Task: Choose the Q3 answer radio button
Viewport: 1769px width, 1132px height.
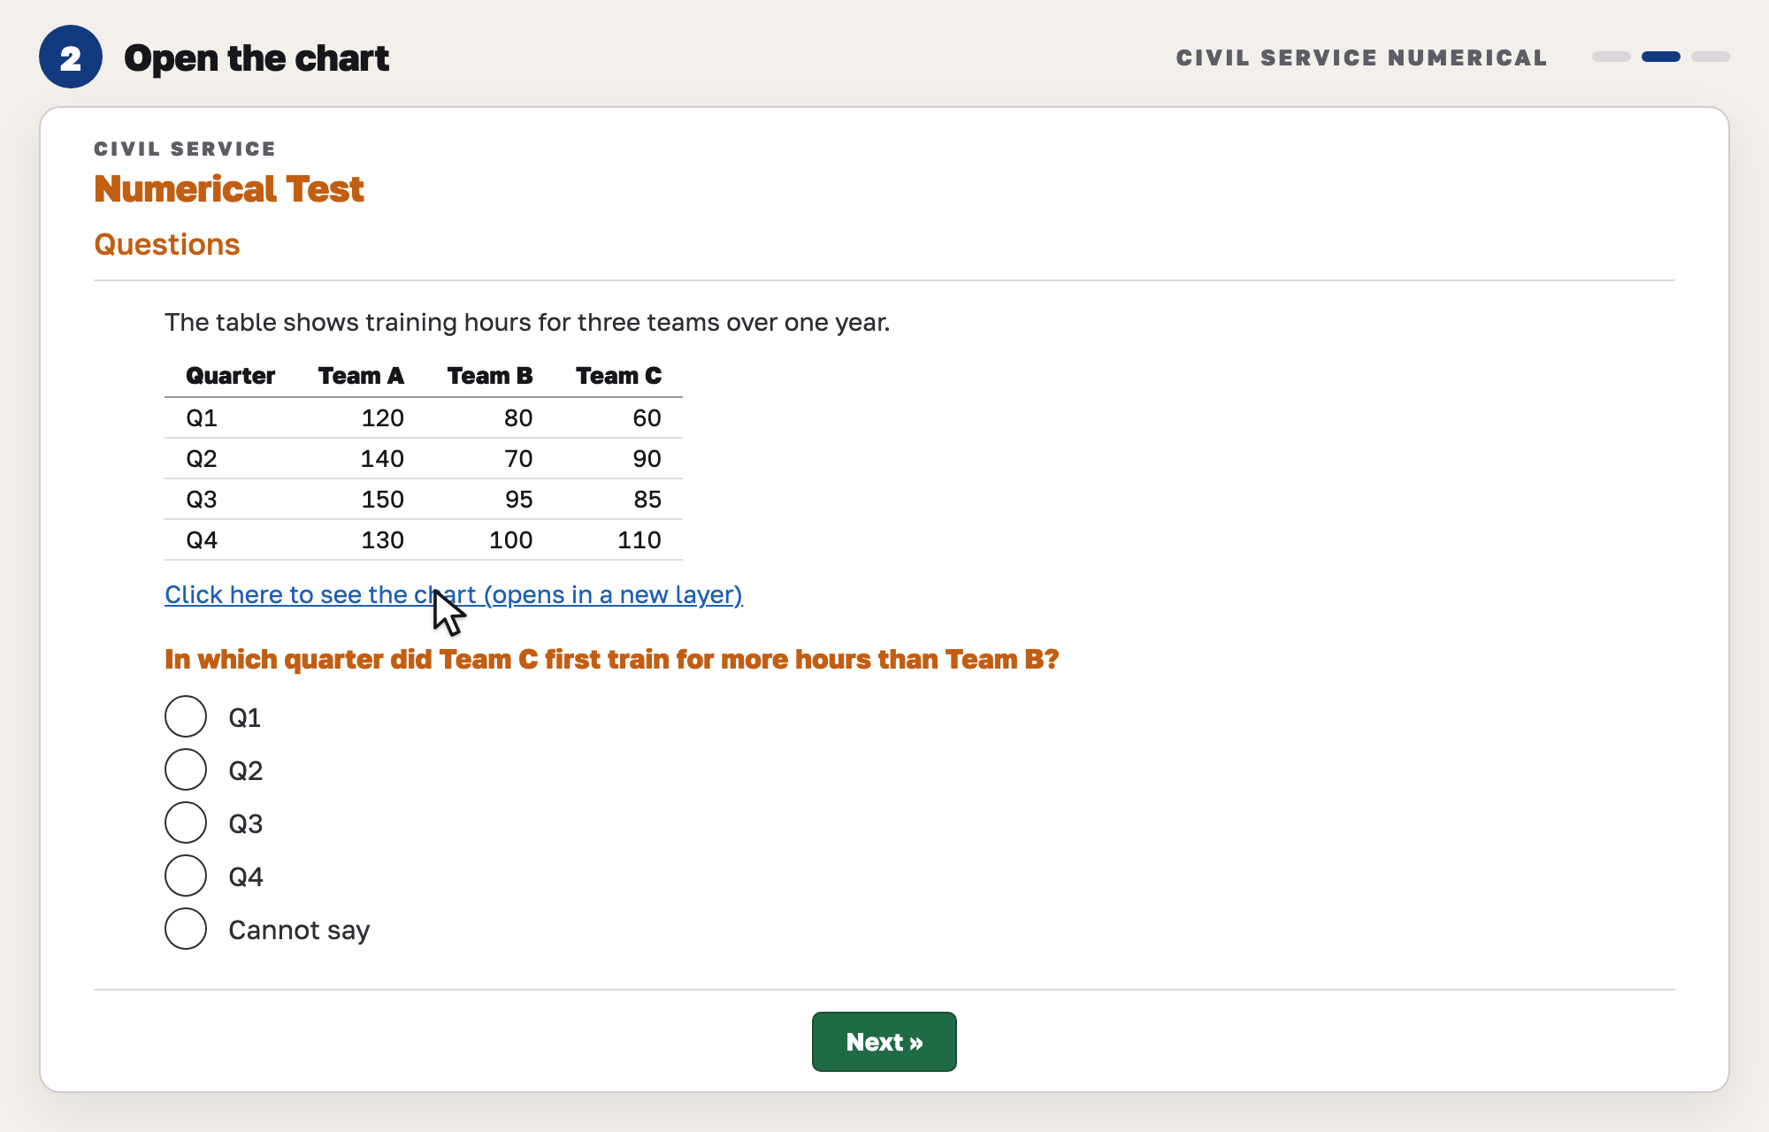Action: (186, 822)
